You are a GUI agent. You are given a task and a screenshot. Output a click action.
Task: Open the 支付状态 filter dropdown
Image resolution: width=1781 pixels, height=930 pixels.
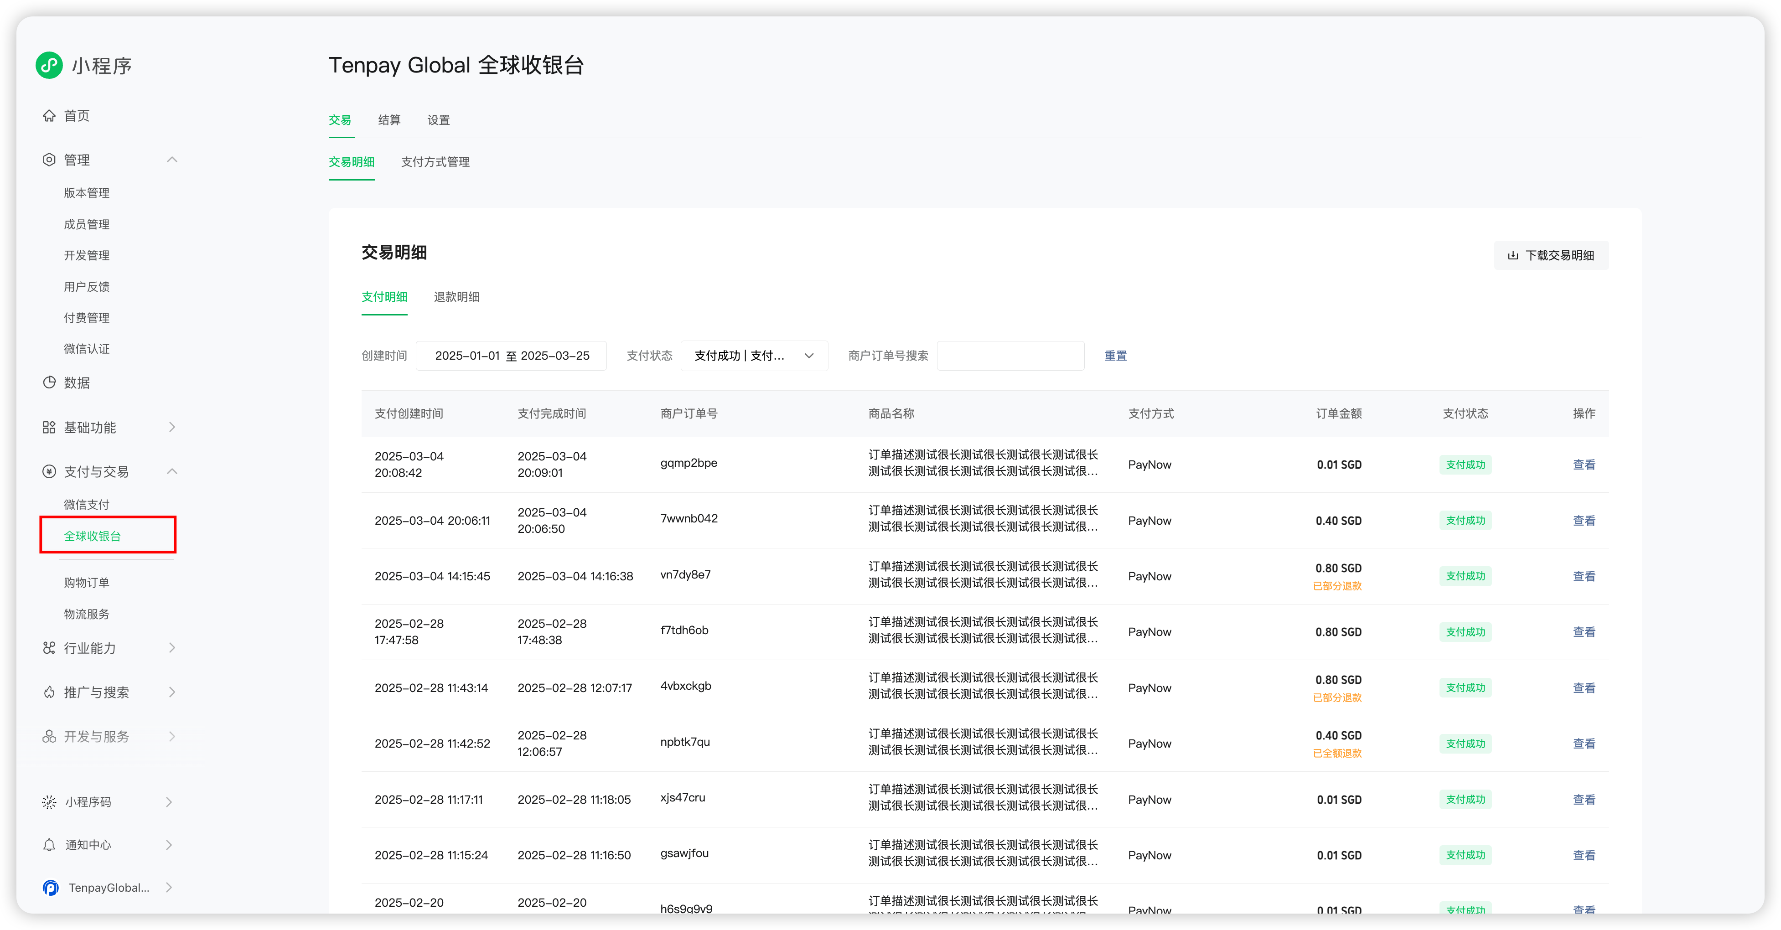tap(754, 356)
